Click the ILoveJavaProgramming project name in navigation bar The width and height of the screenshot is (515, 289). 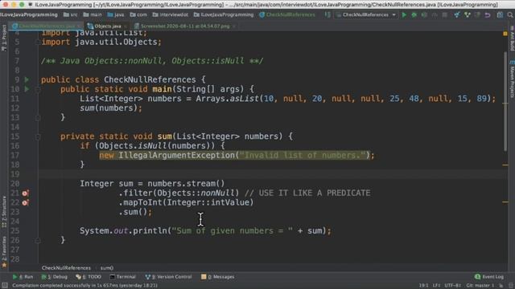click(x=29, y=14)
